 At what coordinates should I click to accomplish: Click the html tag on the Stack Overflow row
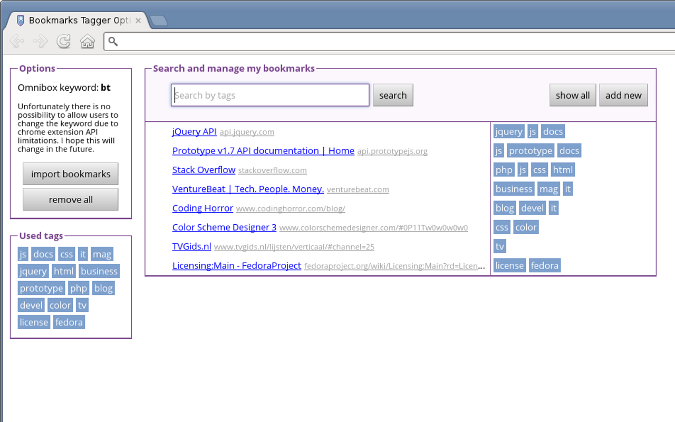(563, 170)
